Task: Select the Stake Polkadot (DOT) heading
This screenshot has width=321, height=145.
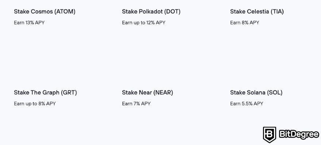Action: [x=151, y=12]
